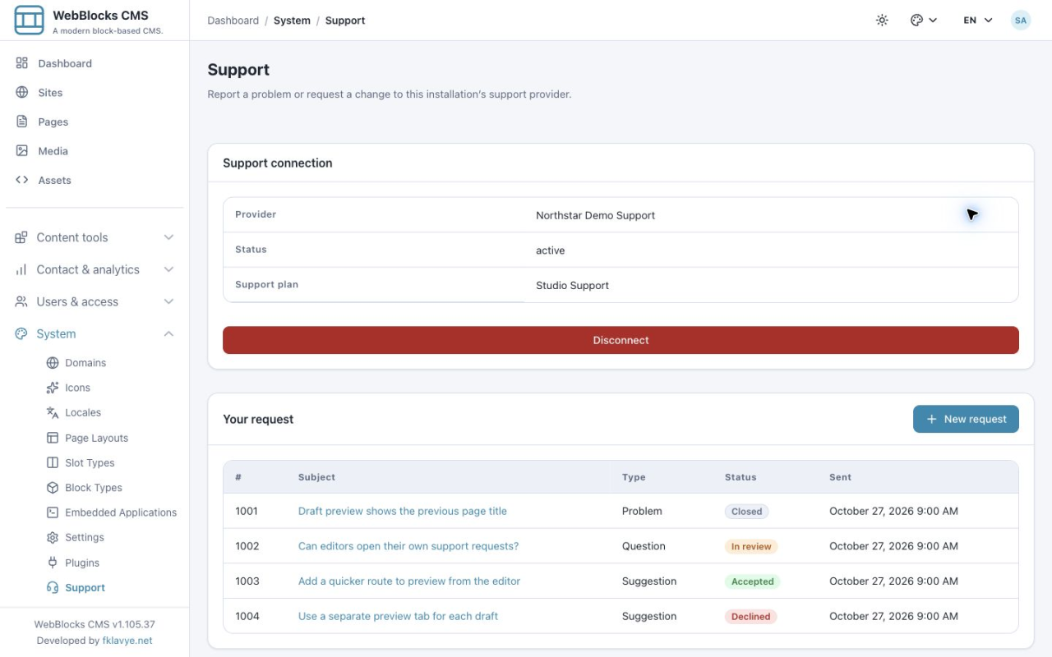Click the Media image icon
Image resolution: width=1052 pixels, height=657 pixels.
(x=22, y=151)
